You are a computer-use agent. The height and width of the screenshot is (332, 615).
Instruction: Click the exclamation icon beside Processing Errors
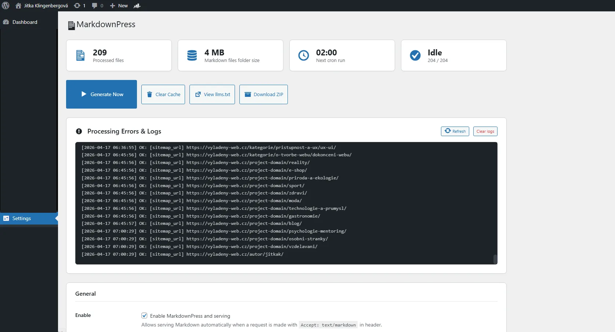(x=79, y=131)
